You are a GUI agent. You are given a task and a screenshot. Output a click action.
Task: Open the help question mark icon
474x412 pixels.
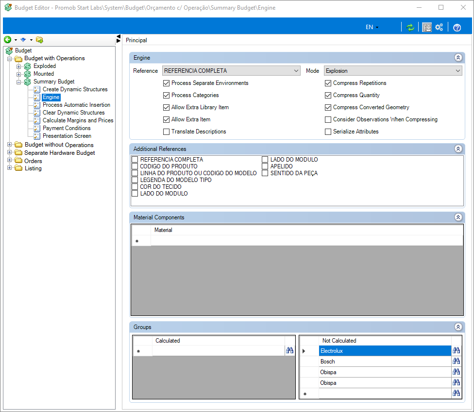click(457, 28)
